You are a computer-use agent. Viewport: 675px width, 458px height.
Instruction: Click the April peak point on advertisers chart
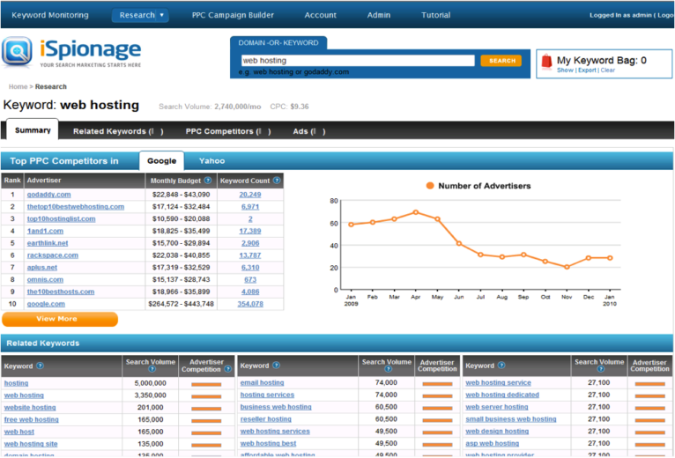(x=415, y=212)
